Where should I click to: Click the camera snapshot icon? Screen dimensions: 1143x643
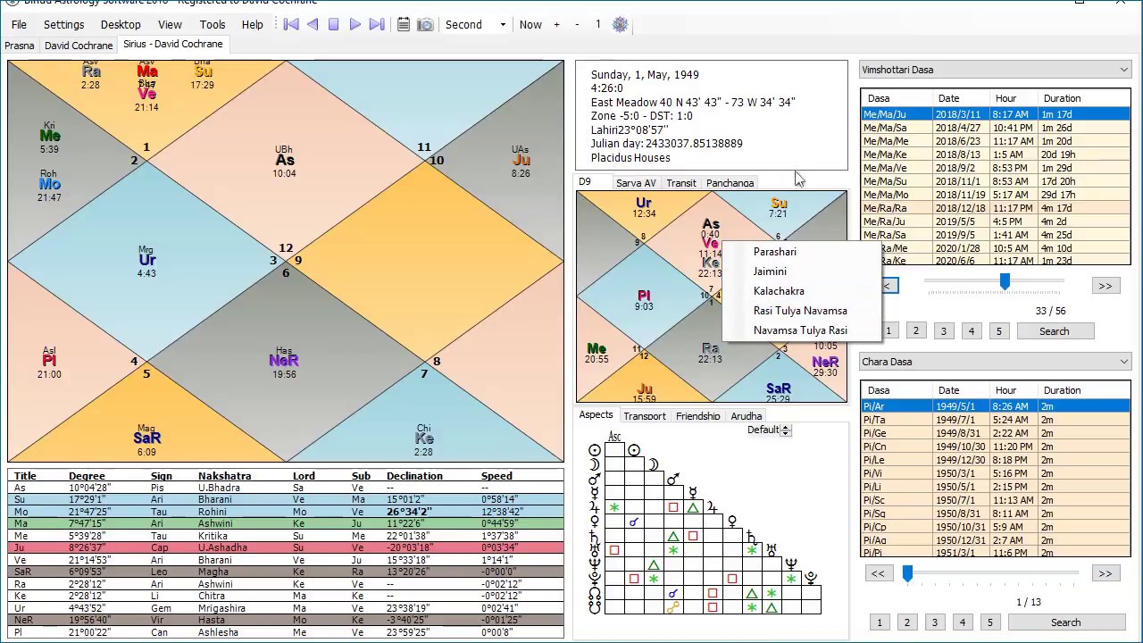click(x=426, y=24)
